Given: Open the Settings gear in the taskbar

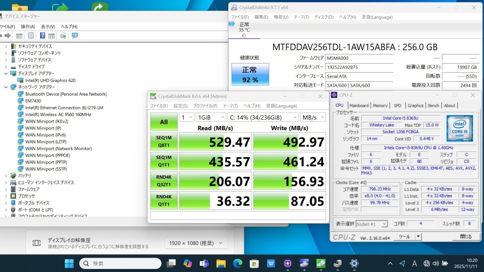Looking at the screenshot, I should point(354,263).
